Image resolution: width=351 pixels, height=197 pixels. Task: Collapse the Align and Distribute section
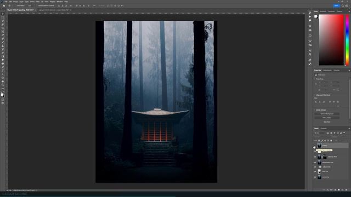(x=315, y=95)
